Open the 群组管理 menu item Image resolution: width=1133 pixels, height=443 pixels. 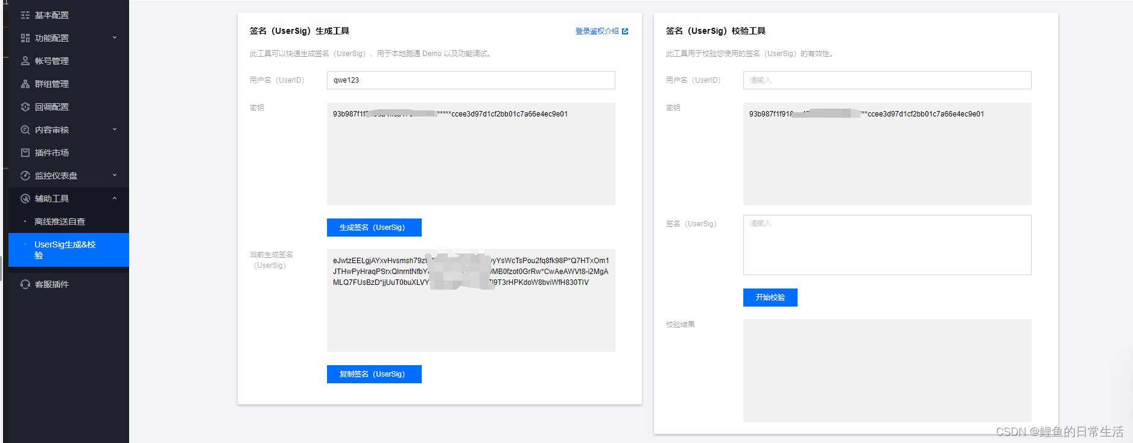(x=69, y=84)
